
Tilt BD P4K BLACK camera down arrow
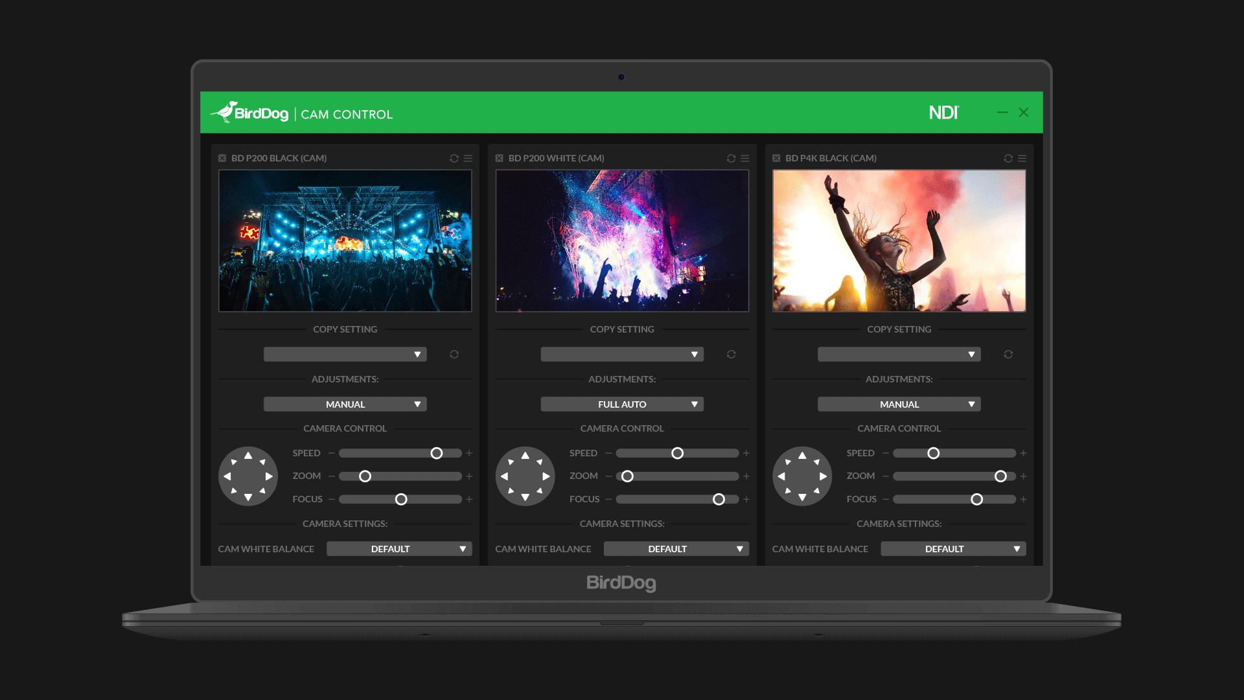(802, 497)
